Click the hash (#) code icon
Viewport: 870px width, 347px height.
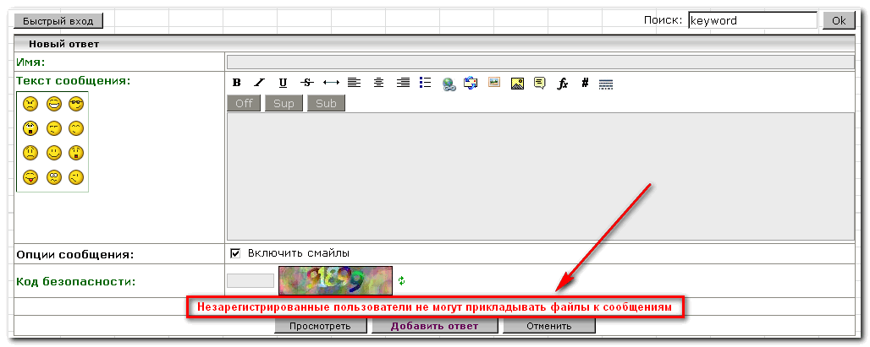point(585,83)
